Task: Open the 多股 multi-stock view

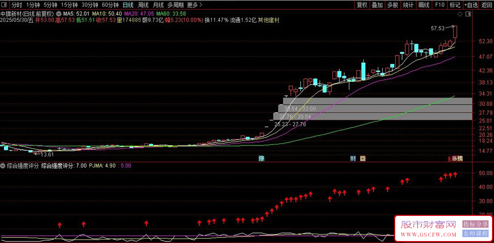Action: pyautogui.click(x=393, y=5)
